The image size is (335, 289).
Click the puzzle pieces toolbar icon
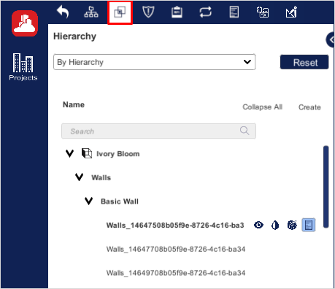263,12
